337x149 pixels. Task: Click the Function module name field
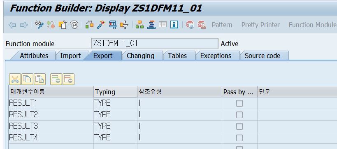pyautogui.click(x=155, y=44)
